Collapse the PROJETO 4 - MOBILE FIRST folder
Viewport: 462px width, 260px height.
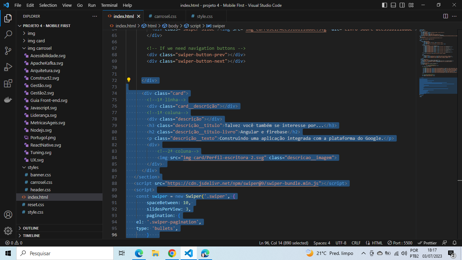pyautogui.click(x=59, y=26)
